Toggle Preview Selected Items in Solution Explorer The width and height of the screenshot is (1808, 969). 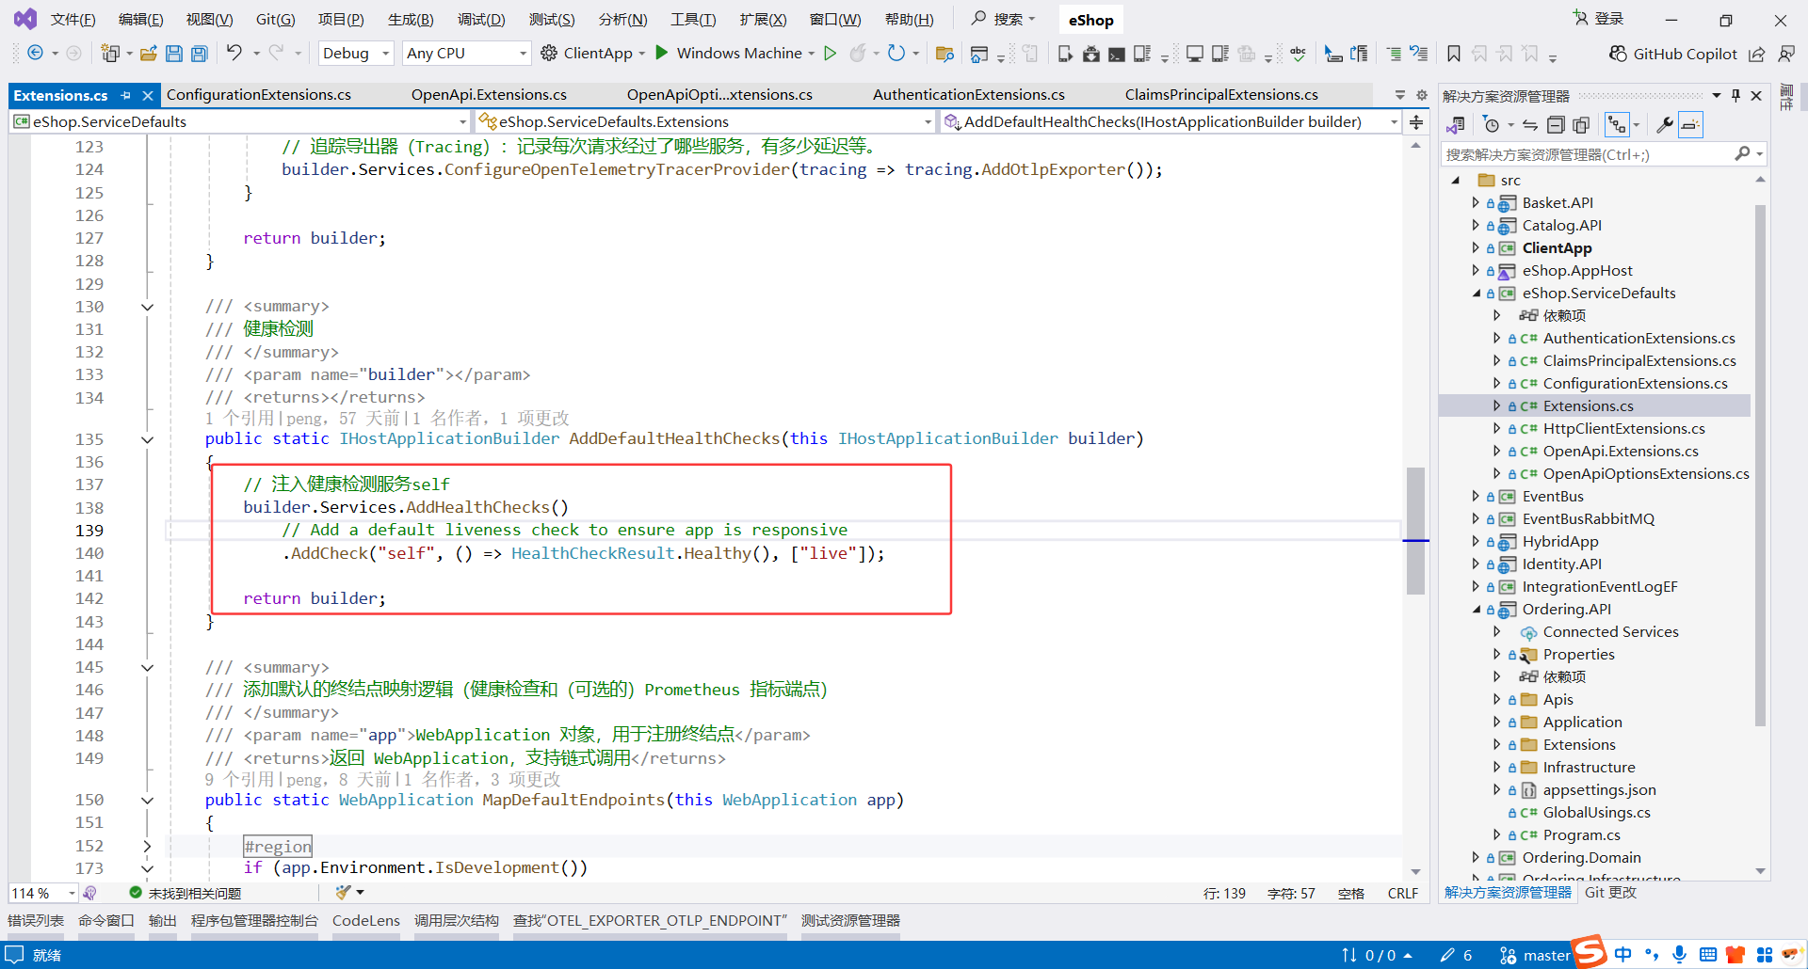pos(1691,125)
